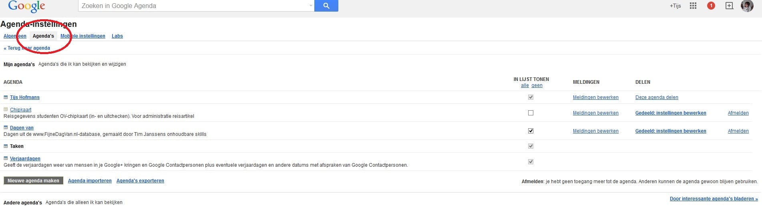The image size is (762, 208).
Task: Focus the Zoeken in Google Agenda field
Action: [x=192, y=6]
